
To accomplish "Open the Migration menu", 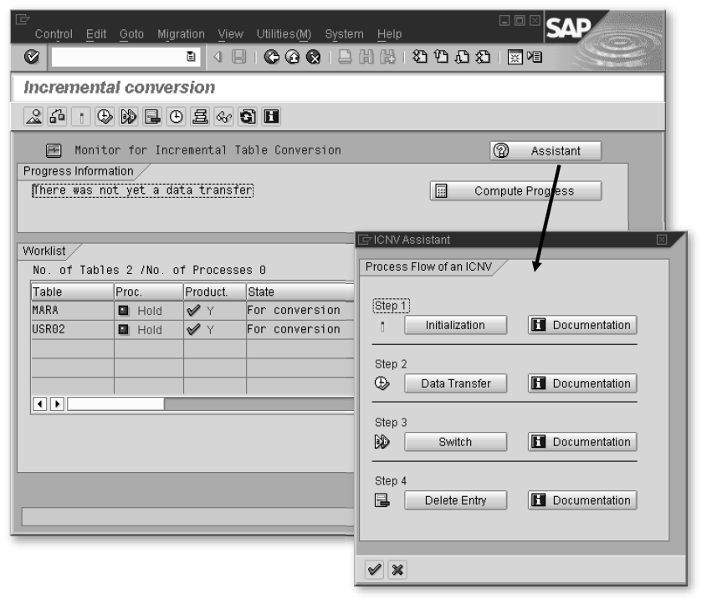I will pyautogui.click(x=181, y=33).
